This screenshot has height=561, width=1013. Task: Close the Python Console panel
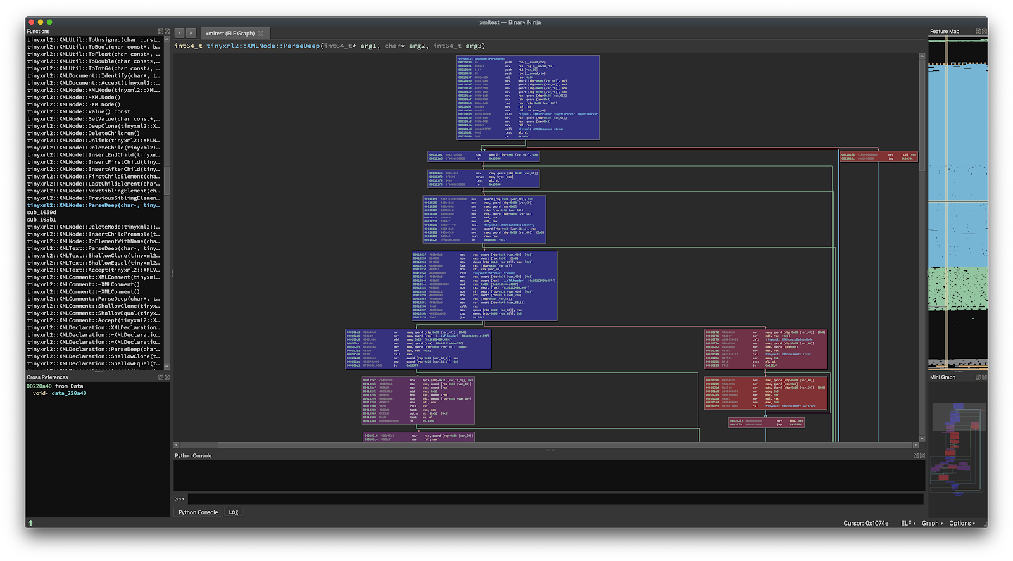(922, 455)
